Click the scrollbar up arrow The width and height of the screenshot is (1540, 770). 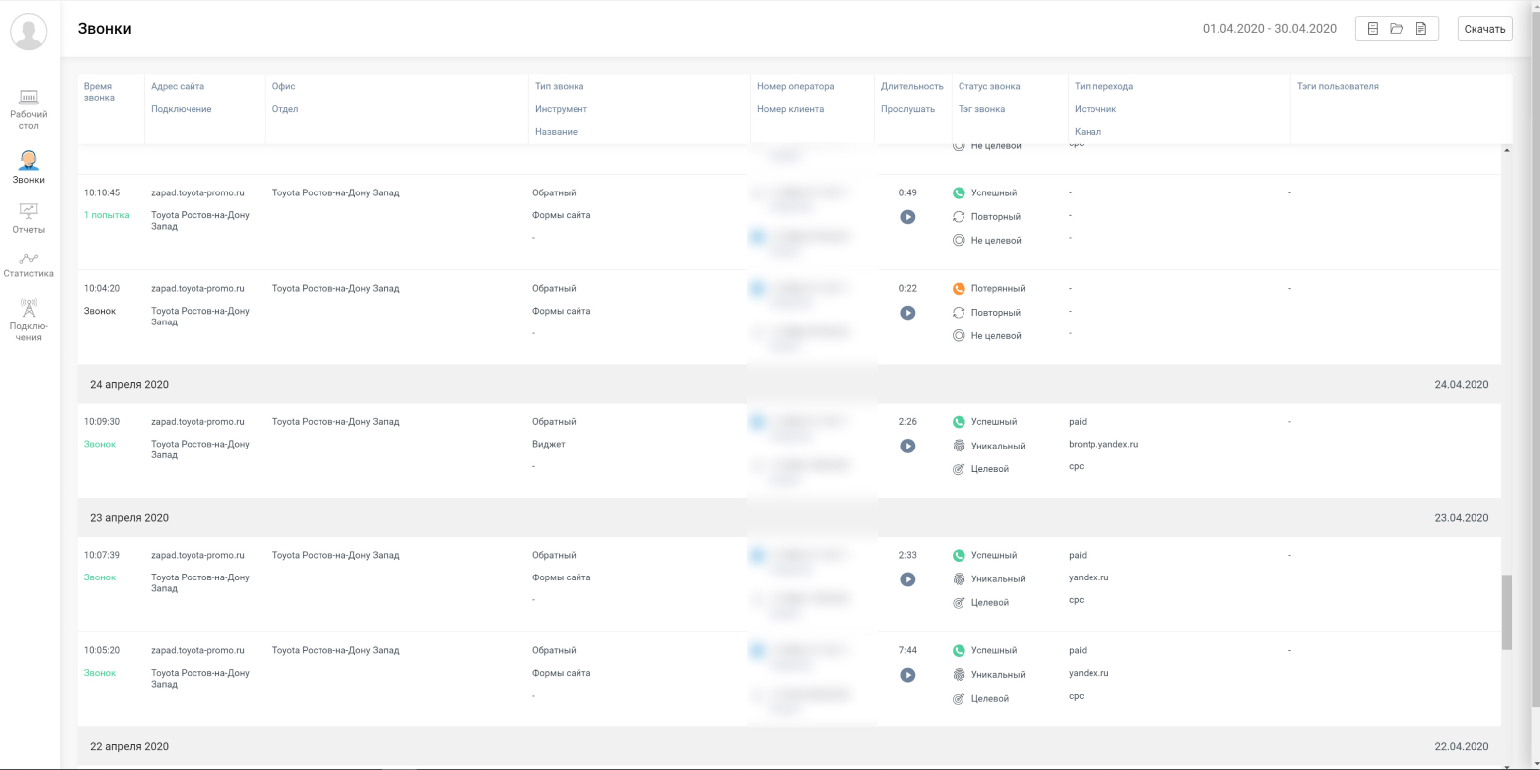(x=1507, y=150)
